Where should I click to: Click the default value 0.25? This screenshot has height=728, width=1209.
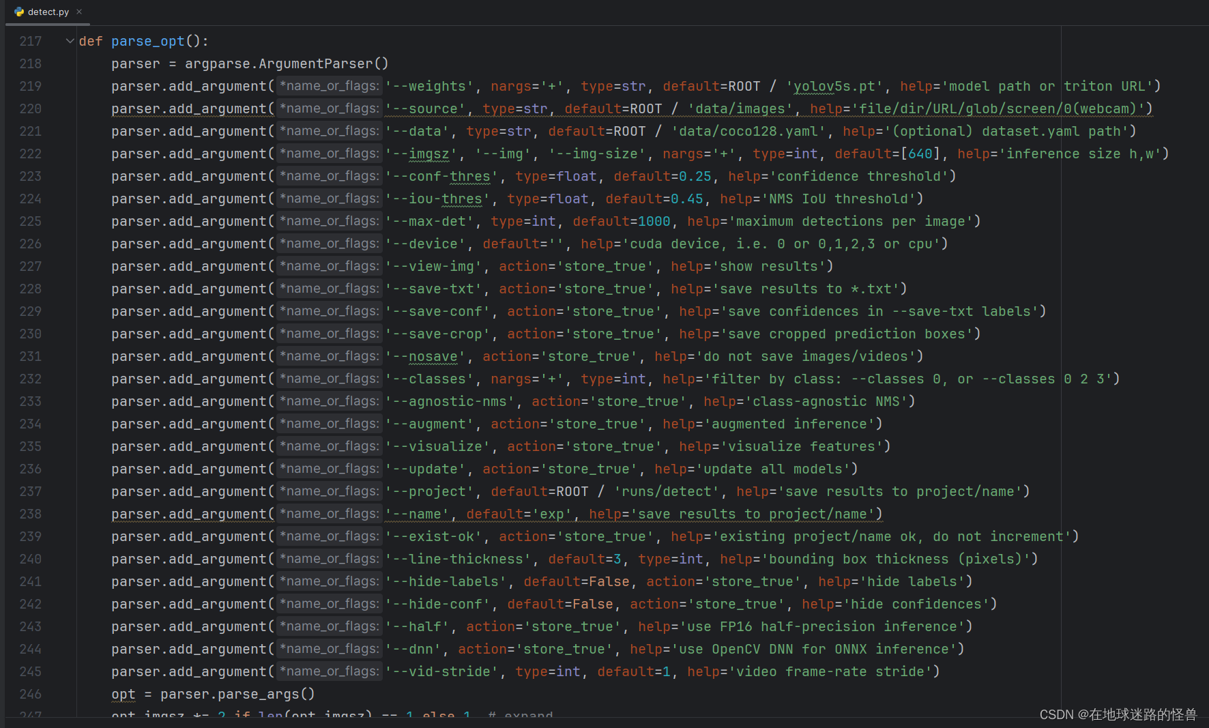pyautogui.click(x=695, y=176)
